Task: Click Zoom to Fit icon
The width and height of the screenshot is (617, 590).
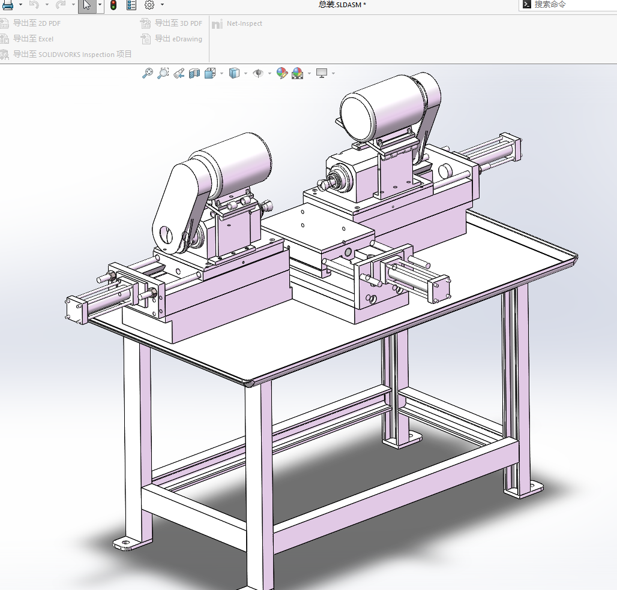Action: [x=148, y=73]
